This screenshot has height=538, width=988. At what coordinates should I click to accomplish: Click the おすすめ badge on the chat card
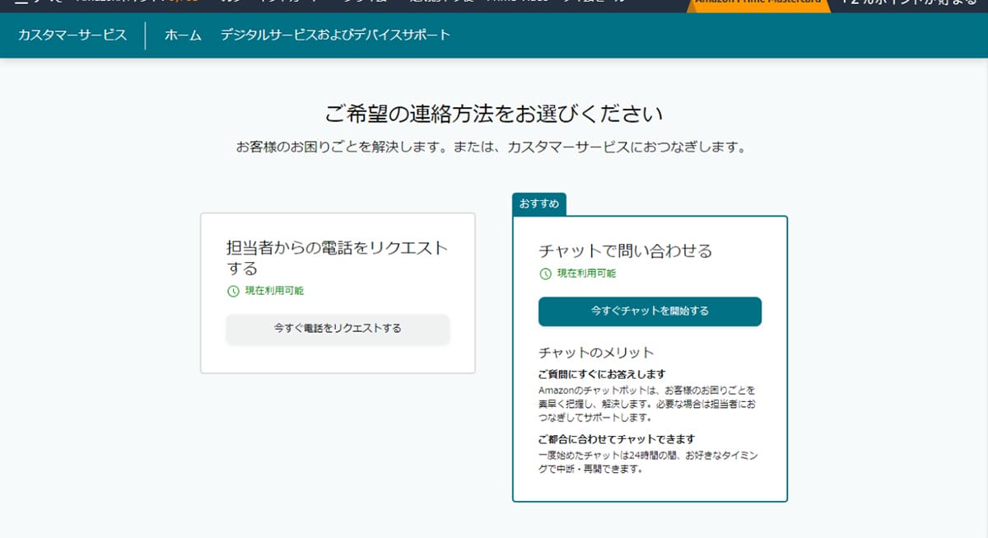click(x=539, y=202)
